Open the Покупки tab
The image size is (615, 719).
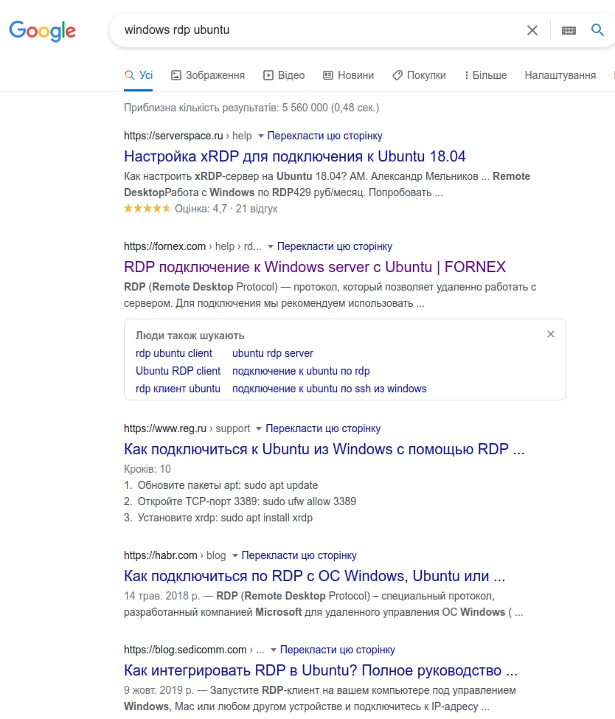click(419, 75)
